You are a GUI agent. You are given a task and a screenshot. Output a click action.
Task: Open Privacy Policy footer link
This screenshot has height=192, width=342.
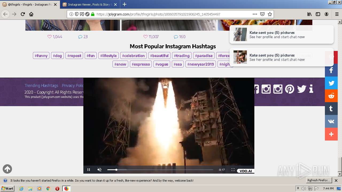(73, 86)
